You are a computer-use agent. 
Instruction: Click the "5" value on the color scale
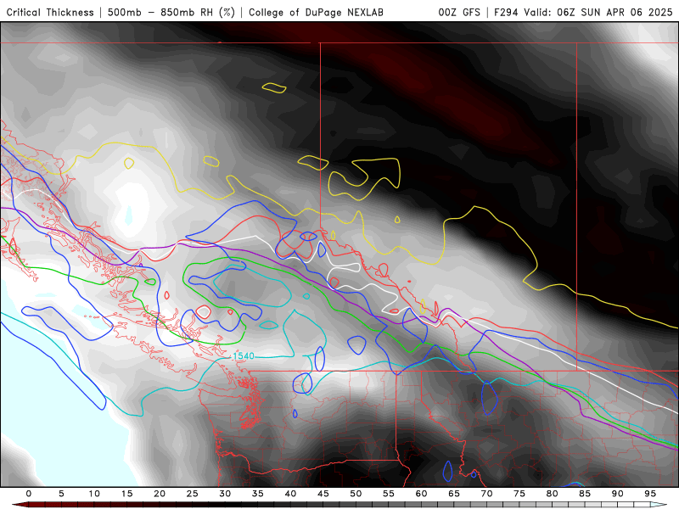(x=61, y=494)
